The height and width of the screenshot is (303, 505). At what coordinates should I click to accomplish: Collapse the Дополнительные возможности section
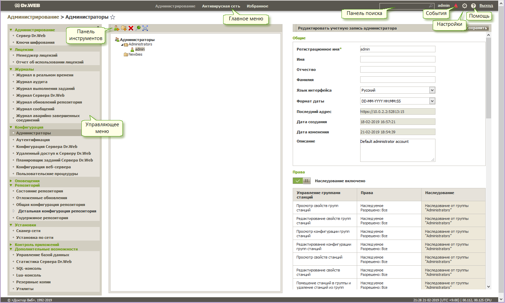point(11,249)
